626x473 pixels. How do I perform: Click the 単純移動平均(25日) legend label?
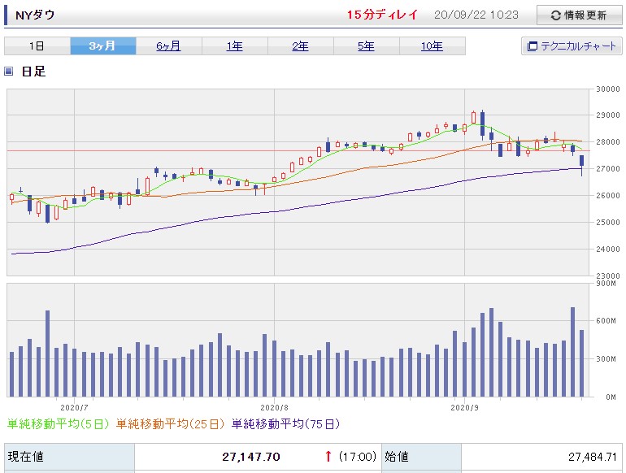[x=171, y=424]
